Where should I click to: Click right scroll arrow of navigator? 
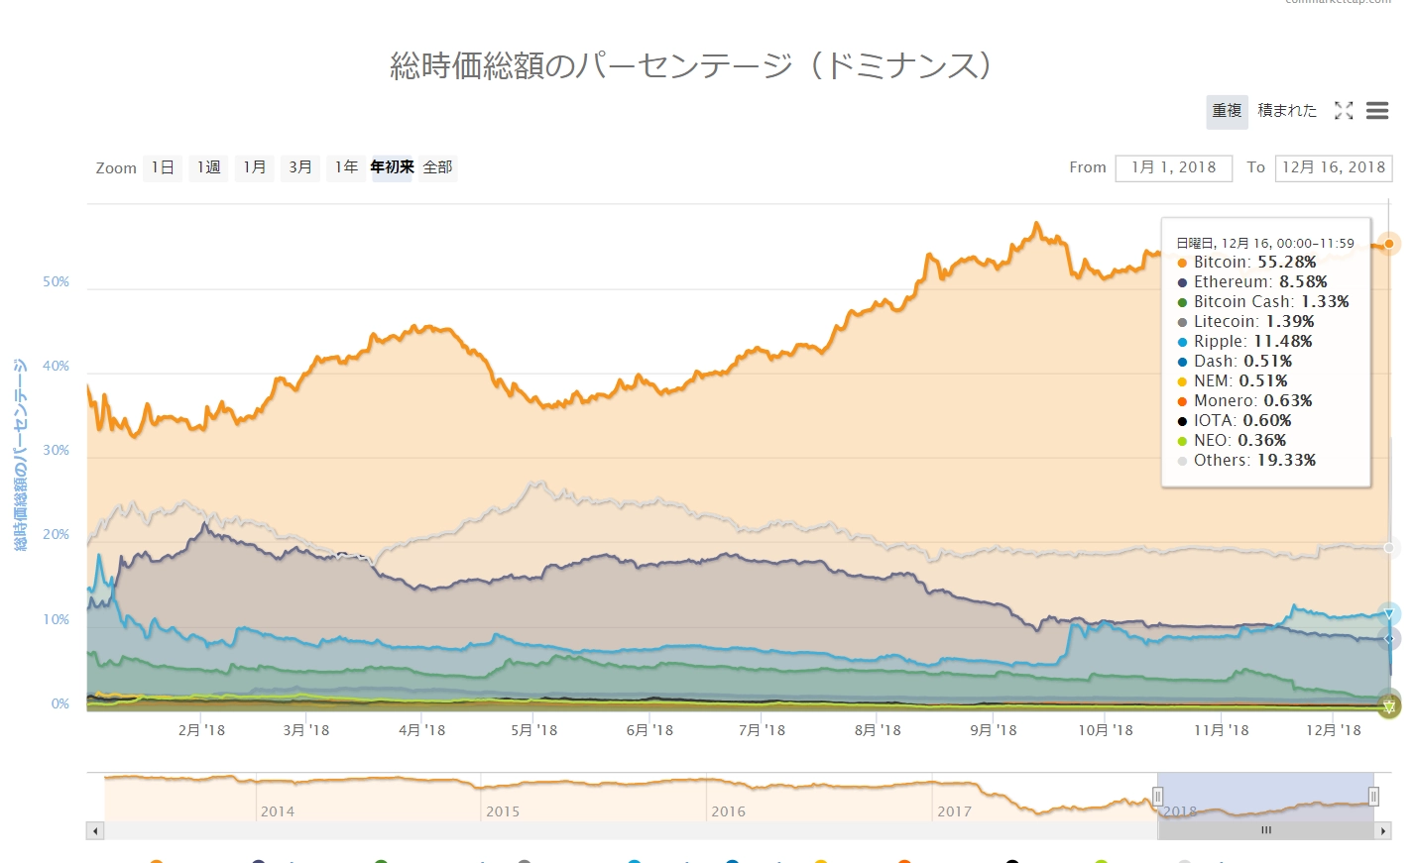pyautogui.click(x=1383, y=831)
